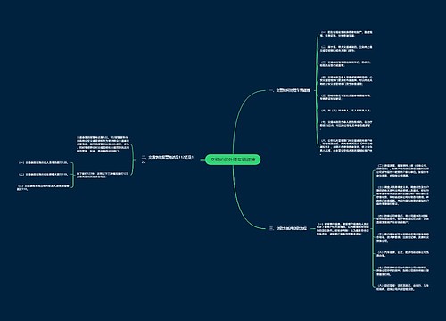Select item (一) under branch one
446x321 pixels.
[346, 33]
